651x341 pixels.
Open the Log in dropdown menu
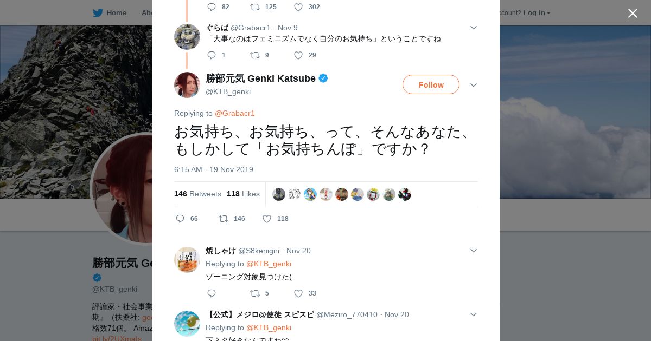tap(537, 12)
